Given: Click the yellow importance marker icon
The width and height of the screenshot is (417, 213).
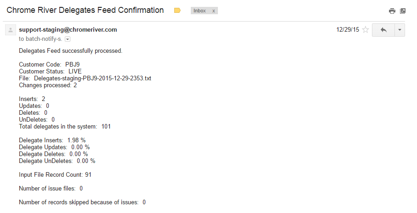Looking at the screenshot, I should (177, 11).
